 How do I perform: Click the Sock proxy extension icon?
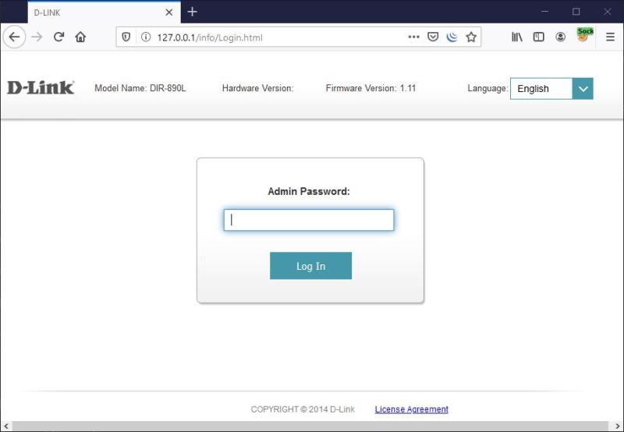(x=584, y=35)
